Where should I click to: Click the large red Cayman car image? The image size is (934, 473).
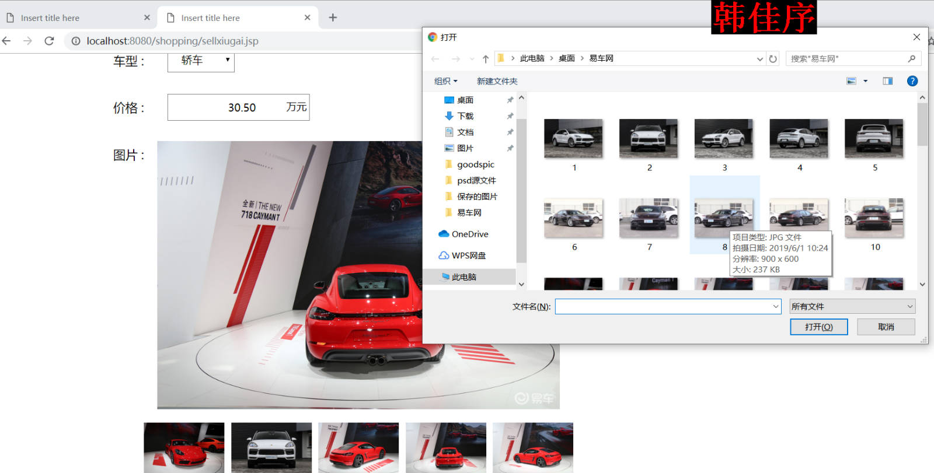click(290, 275)
